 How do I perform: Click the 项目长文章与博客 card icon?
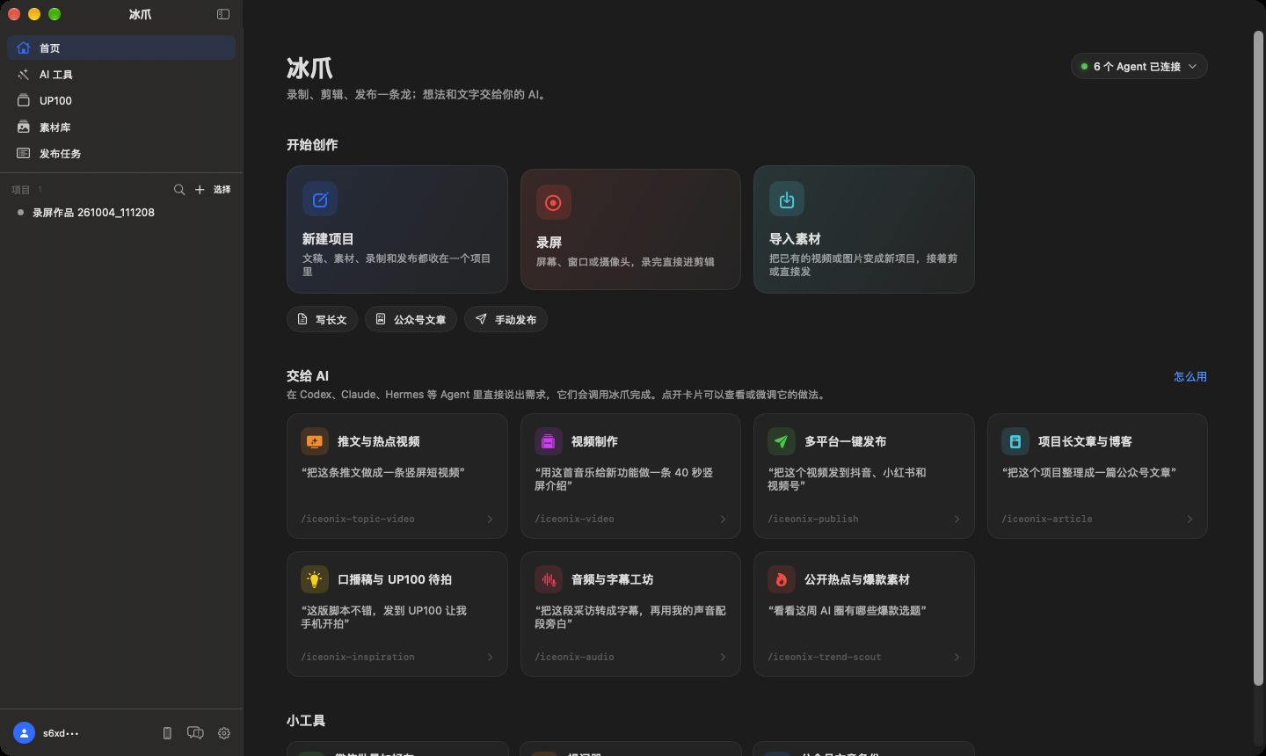[1015, 441]
